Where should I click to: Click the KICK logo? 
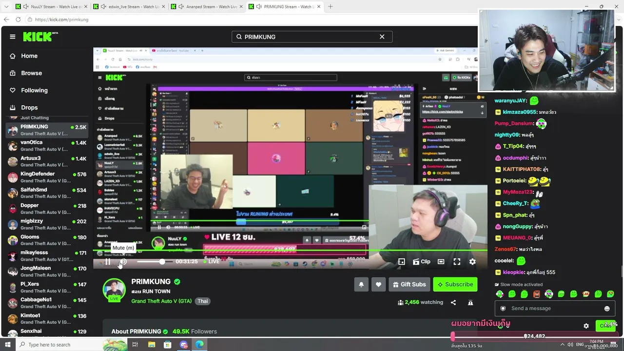(x=40, y=37)
